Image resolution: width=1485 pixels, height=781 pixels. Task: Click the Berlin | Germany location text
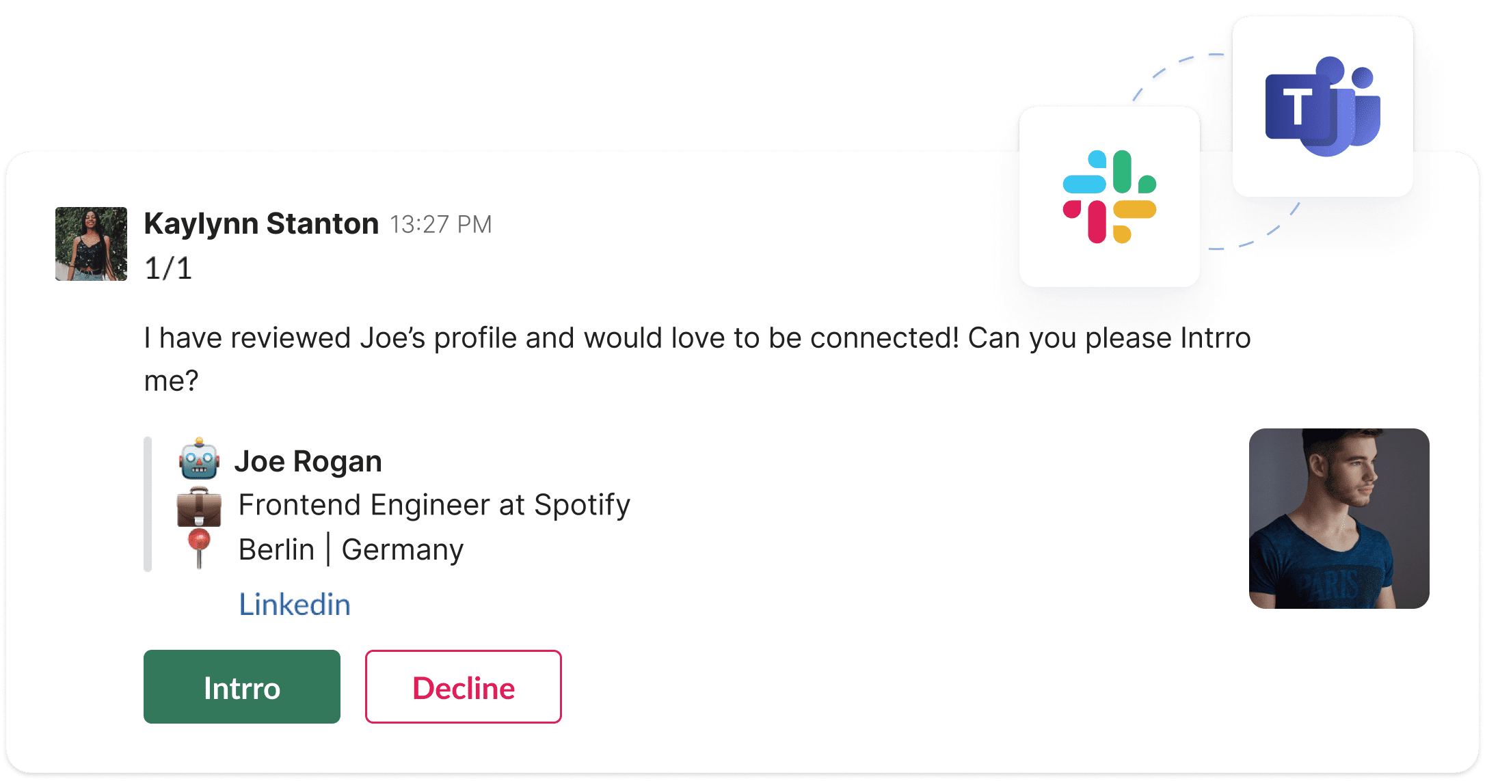click(351, 549)
